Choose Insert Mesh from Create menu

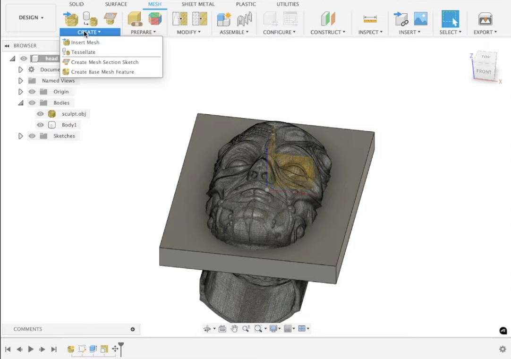pyautogui.click(x=111, y=43)
